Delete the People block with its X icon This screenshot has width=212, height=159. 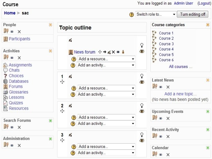(19, 32)
